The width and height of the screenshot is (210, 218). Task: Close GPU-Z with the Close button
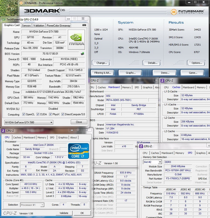pos(79,122)
